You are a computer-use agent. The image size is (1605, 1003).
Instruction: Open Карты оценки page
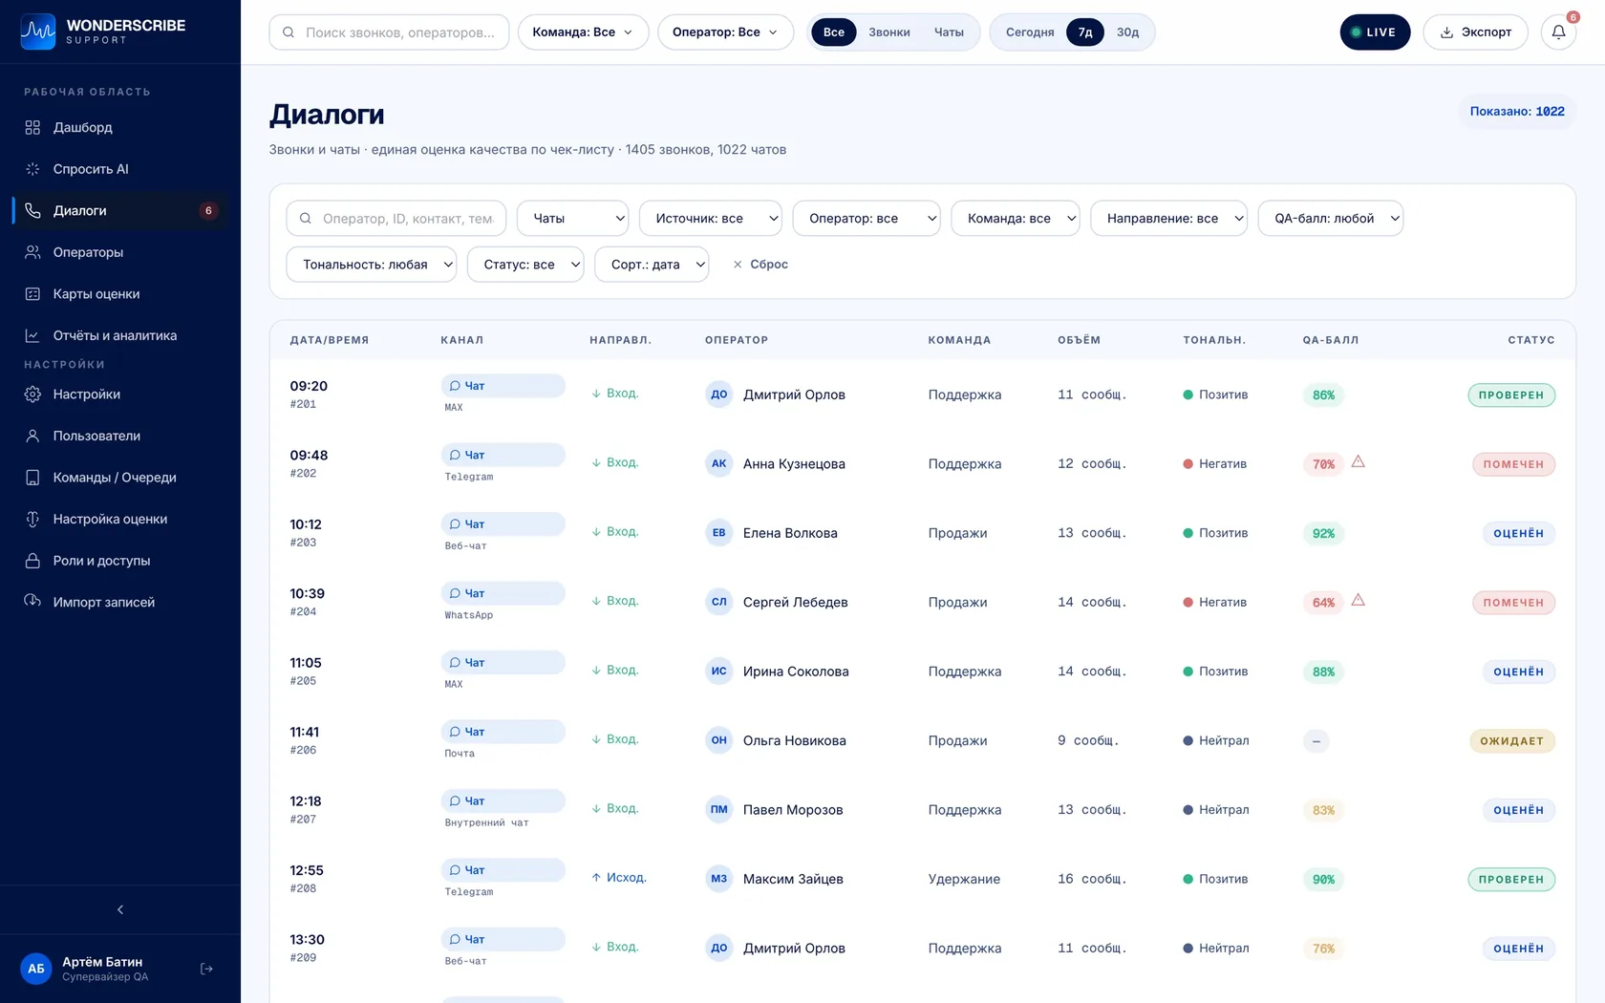(120, 294)
